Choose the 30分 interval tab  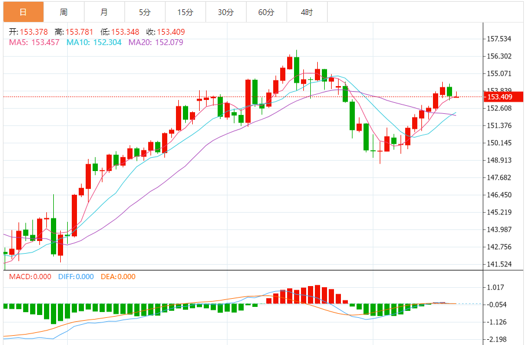click(225, 12)
